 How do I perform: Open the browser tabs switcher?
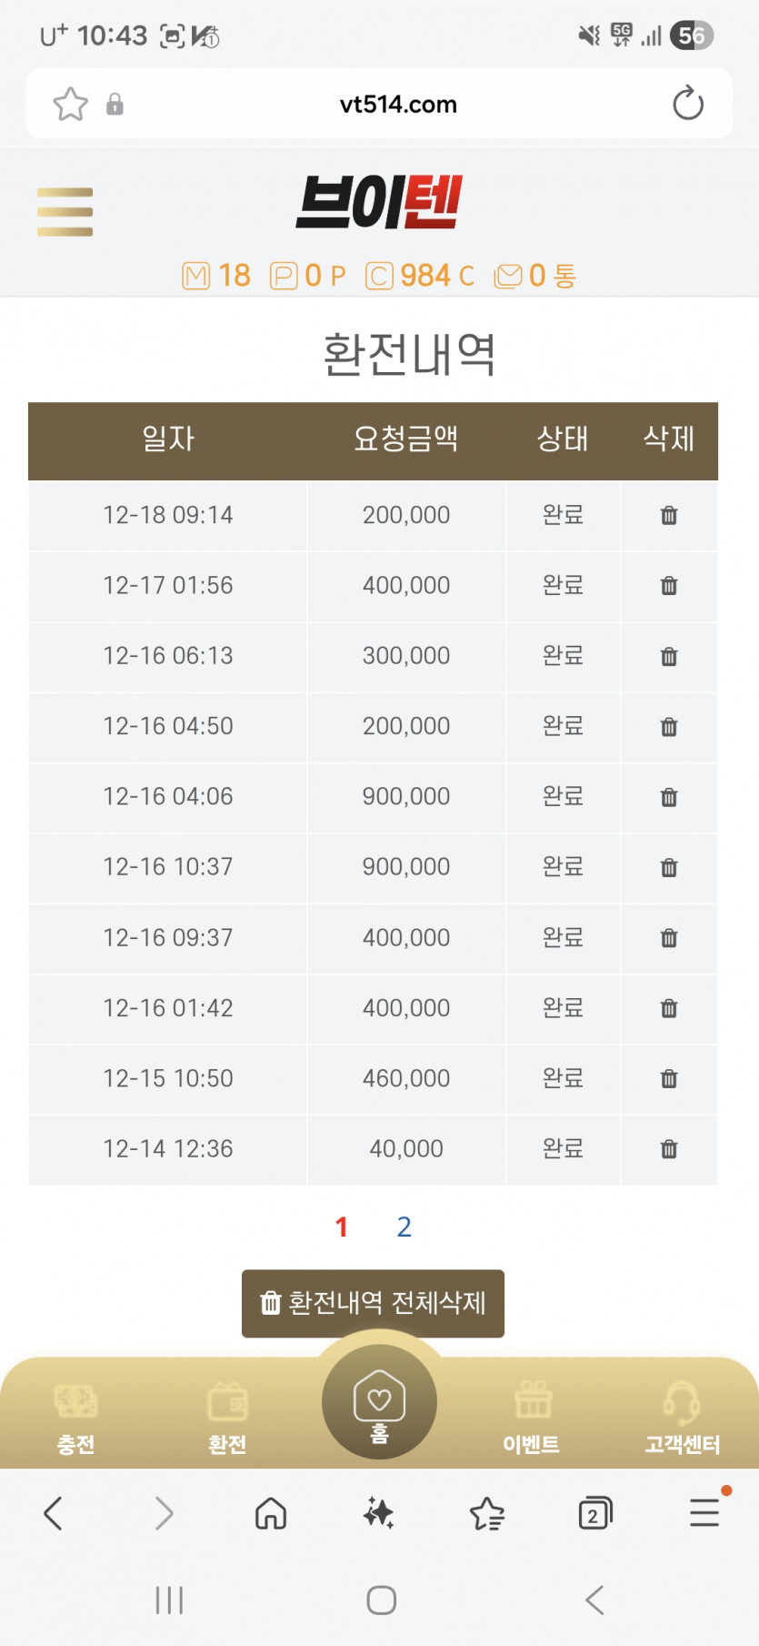tap(594, 1514)
